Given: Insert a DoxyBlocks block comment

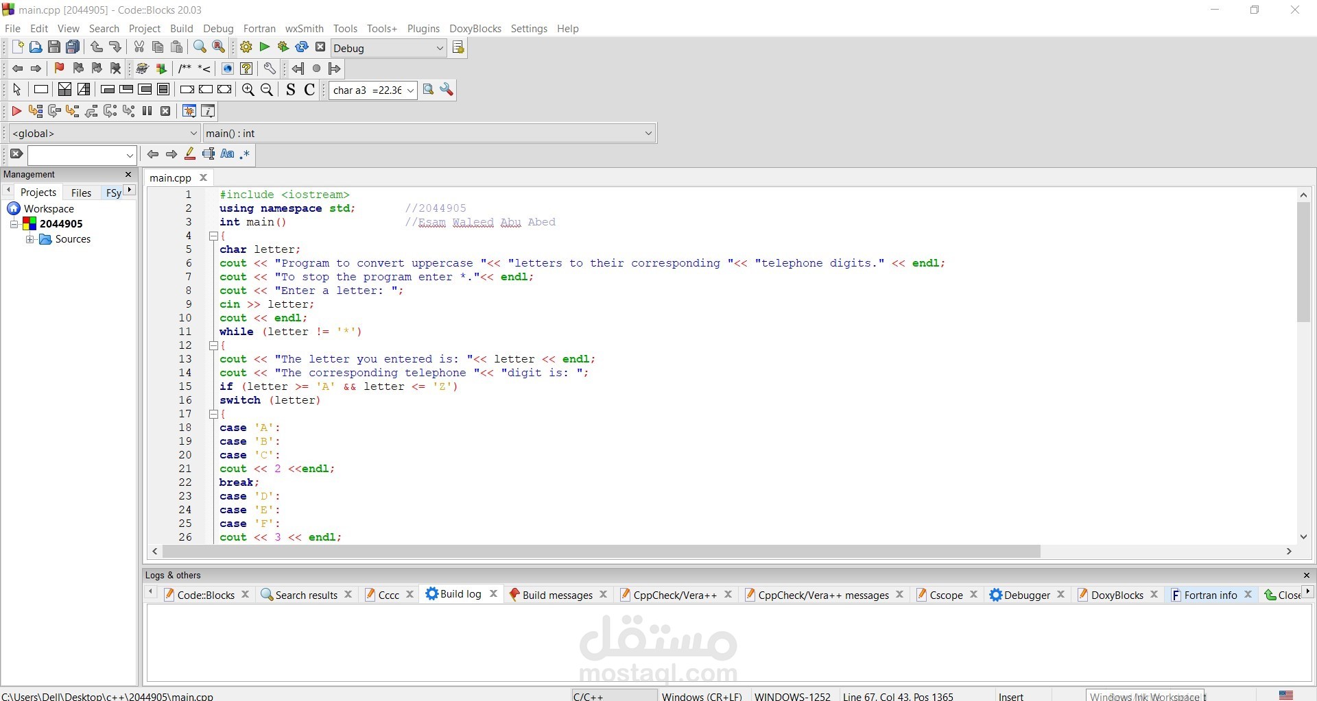Looking at the screenshot, I should pos(185,69).
